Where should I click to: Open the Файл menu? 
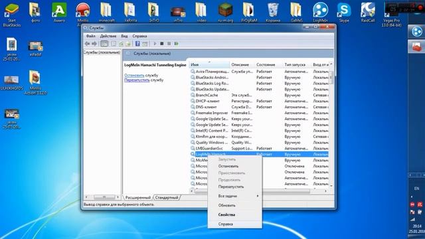[x=90, y=36]
